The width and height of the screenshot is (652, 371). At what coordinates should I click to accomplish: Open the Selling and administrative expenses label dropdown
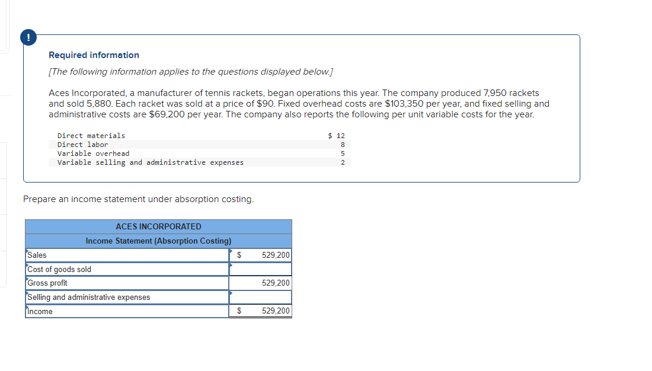[127, 297]
